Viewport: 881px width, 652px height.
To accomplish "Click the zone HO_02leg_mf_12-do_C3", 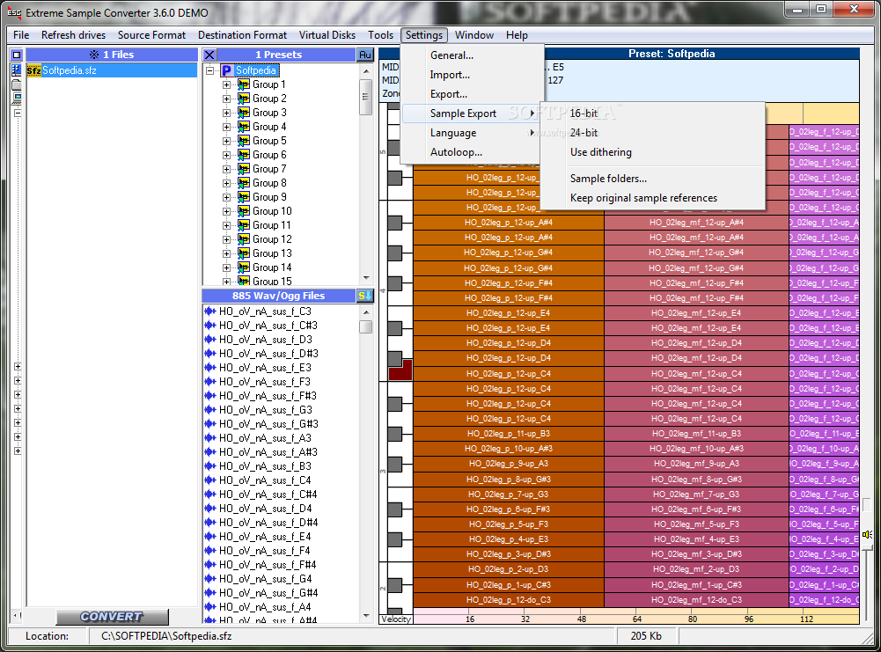I will click(697, 600).
